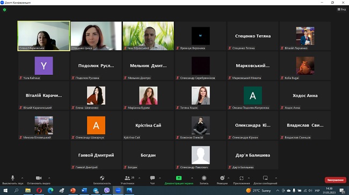
Task: Select Ходос Анна participant tile
Action: (305, 96)
